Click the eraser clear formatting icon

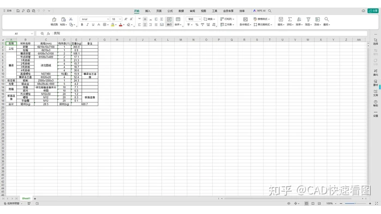tap(128, 25)
